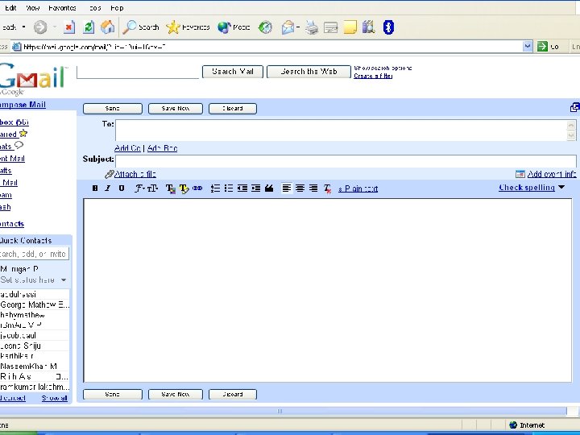Click the Print toolbar icon
The width and height of the screenshot is (580, 435).
(312, 27)
